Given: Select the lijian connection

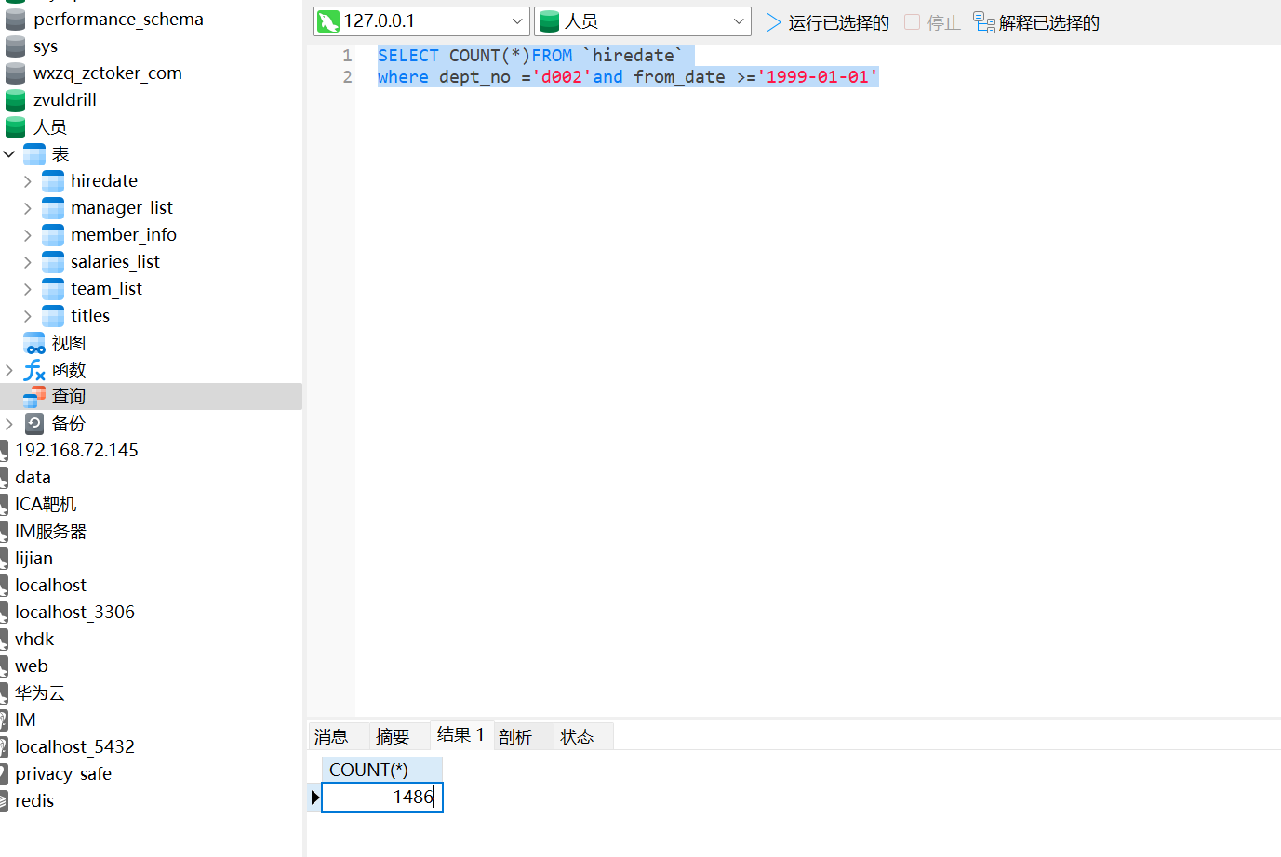Looking at the screenshot, I should pos(33,558).
